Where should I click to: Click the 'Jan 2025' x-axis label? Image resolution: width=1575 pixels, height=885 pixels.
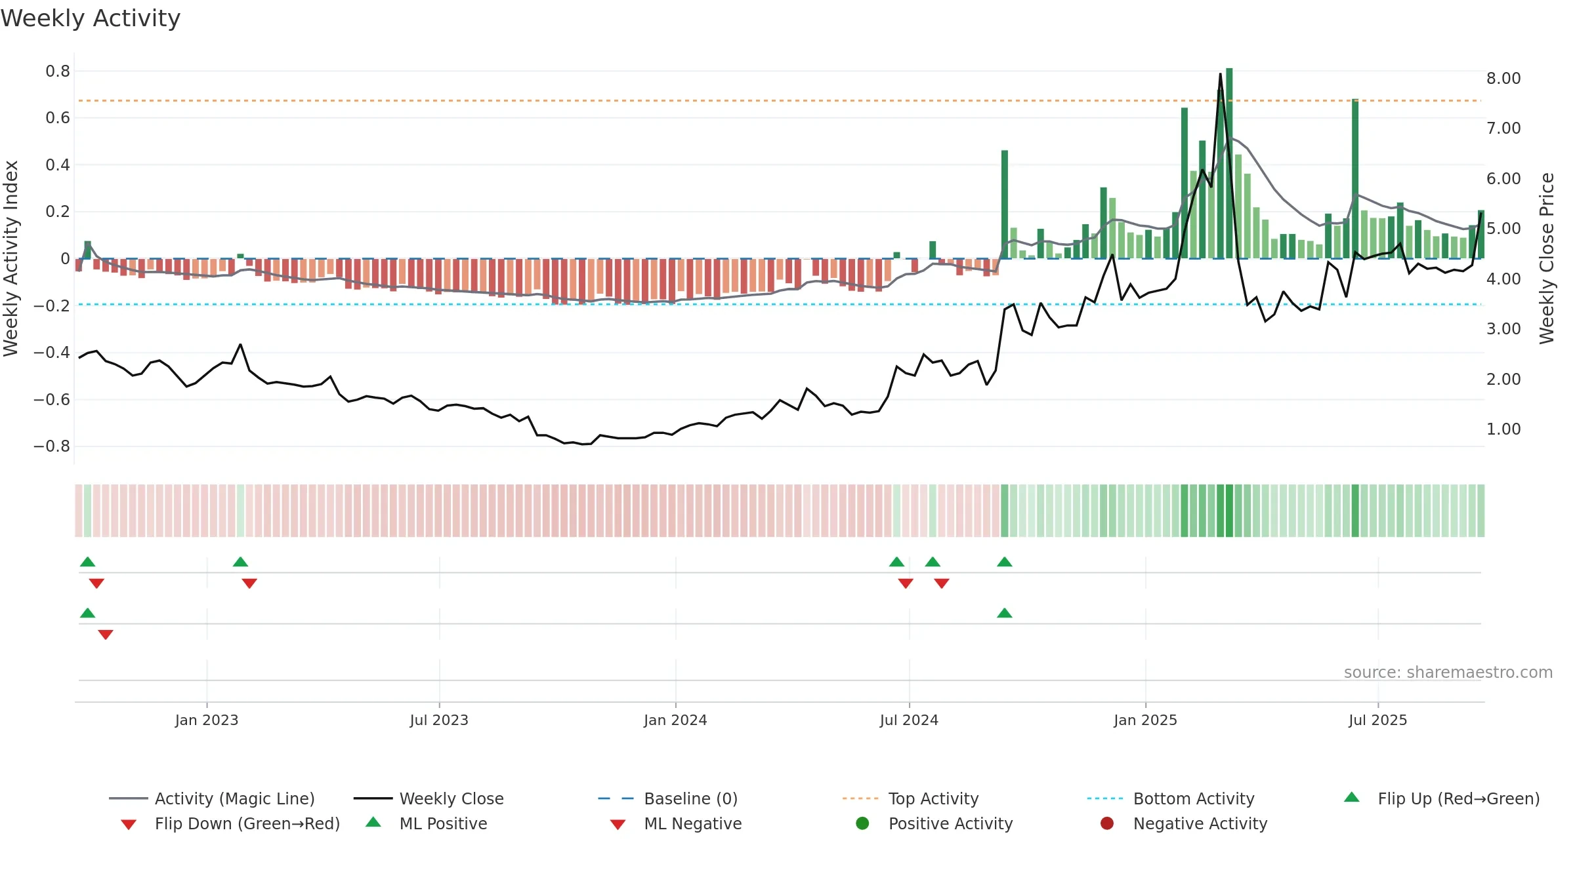click(x=1145, y=720)
